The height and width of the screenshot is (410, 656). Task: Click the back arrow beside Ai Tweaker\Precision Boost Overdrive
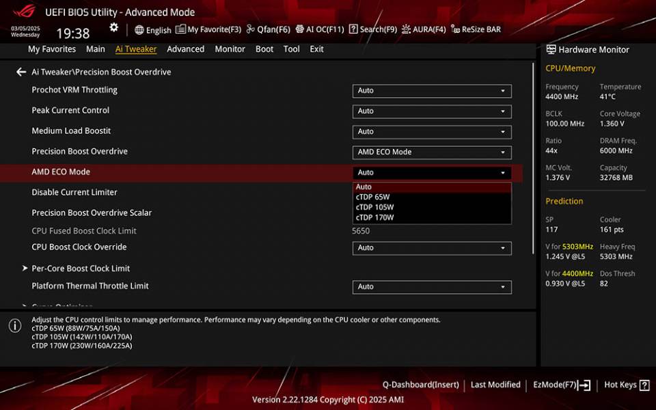21,72
